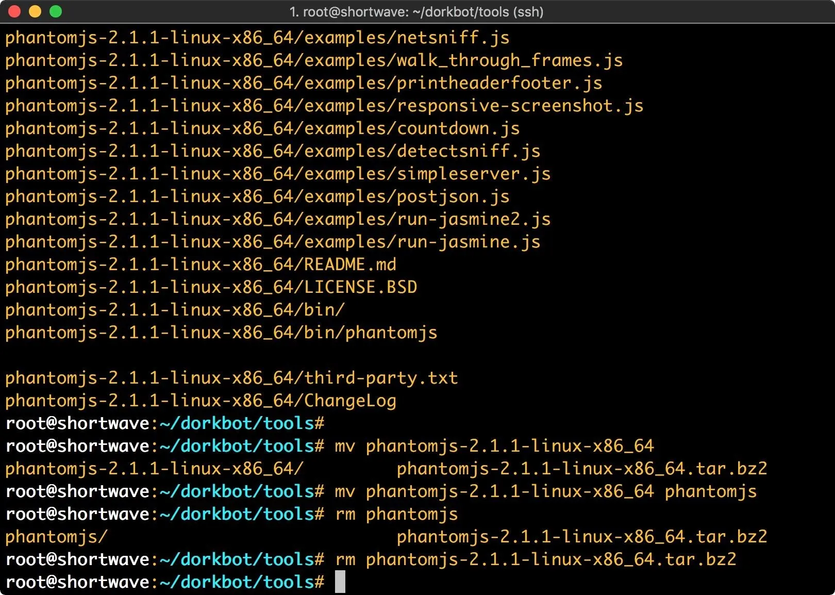835x595 pixels.
Task: Click the empty prompt line after ChangeLog
Action: tap(165, 423)
